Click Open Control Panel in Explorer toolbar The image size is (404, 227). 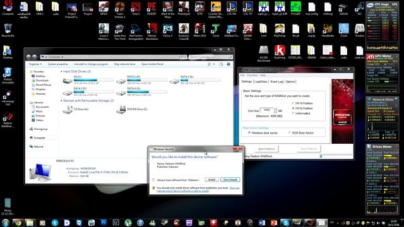coord(152,64)
